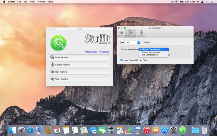
Task: Open Spotlight search in the menu bar
Action: (207, 2)
